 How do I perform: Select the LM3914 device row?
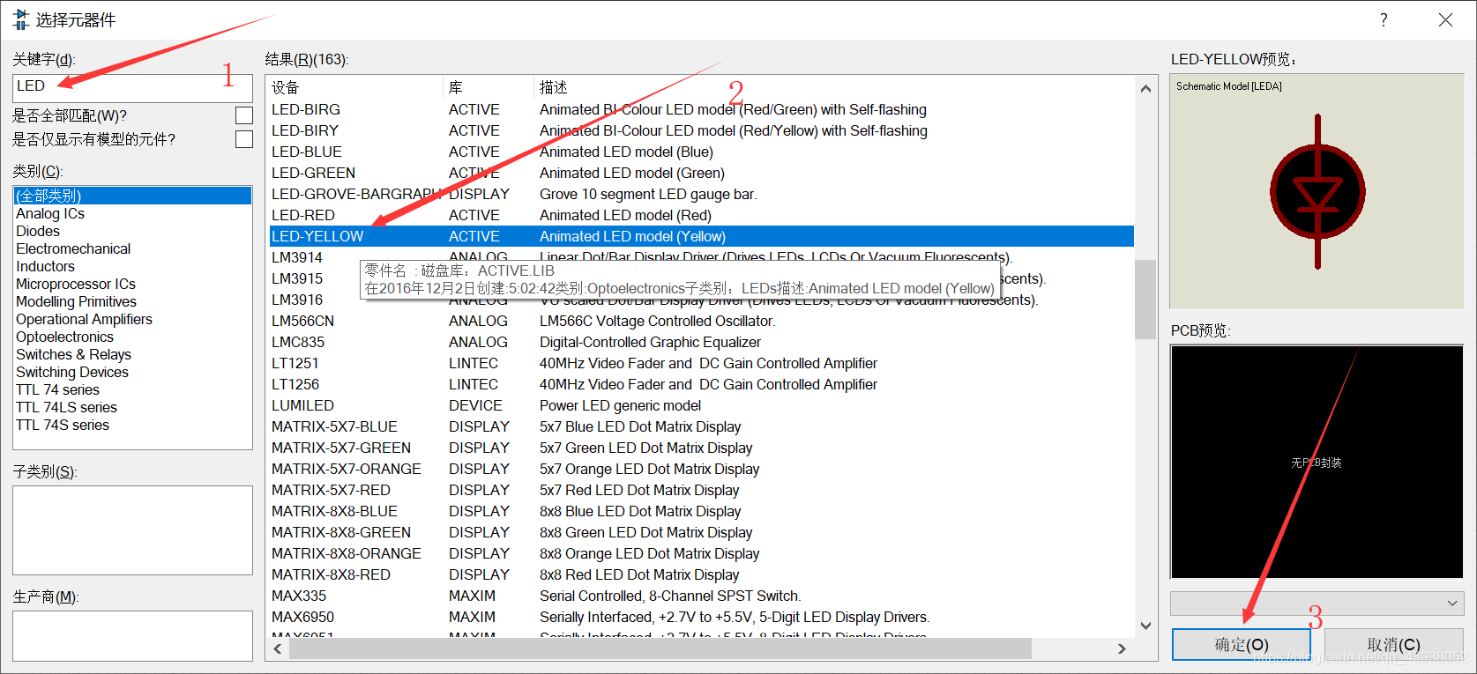pyautogui.click(x=701, y=257)
